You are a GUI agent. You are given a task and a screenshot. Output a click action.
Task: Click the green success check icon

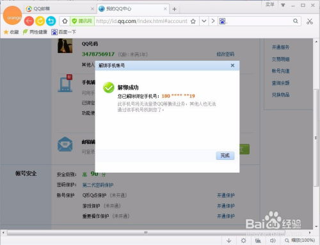click(x=109, y=88)
